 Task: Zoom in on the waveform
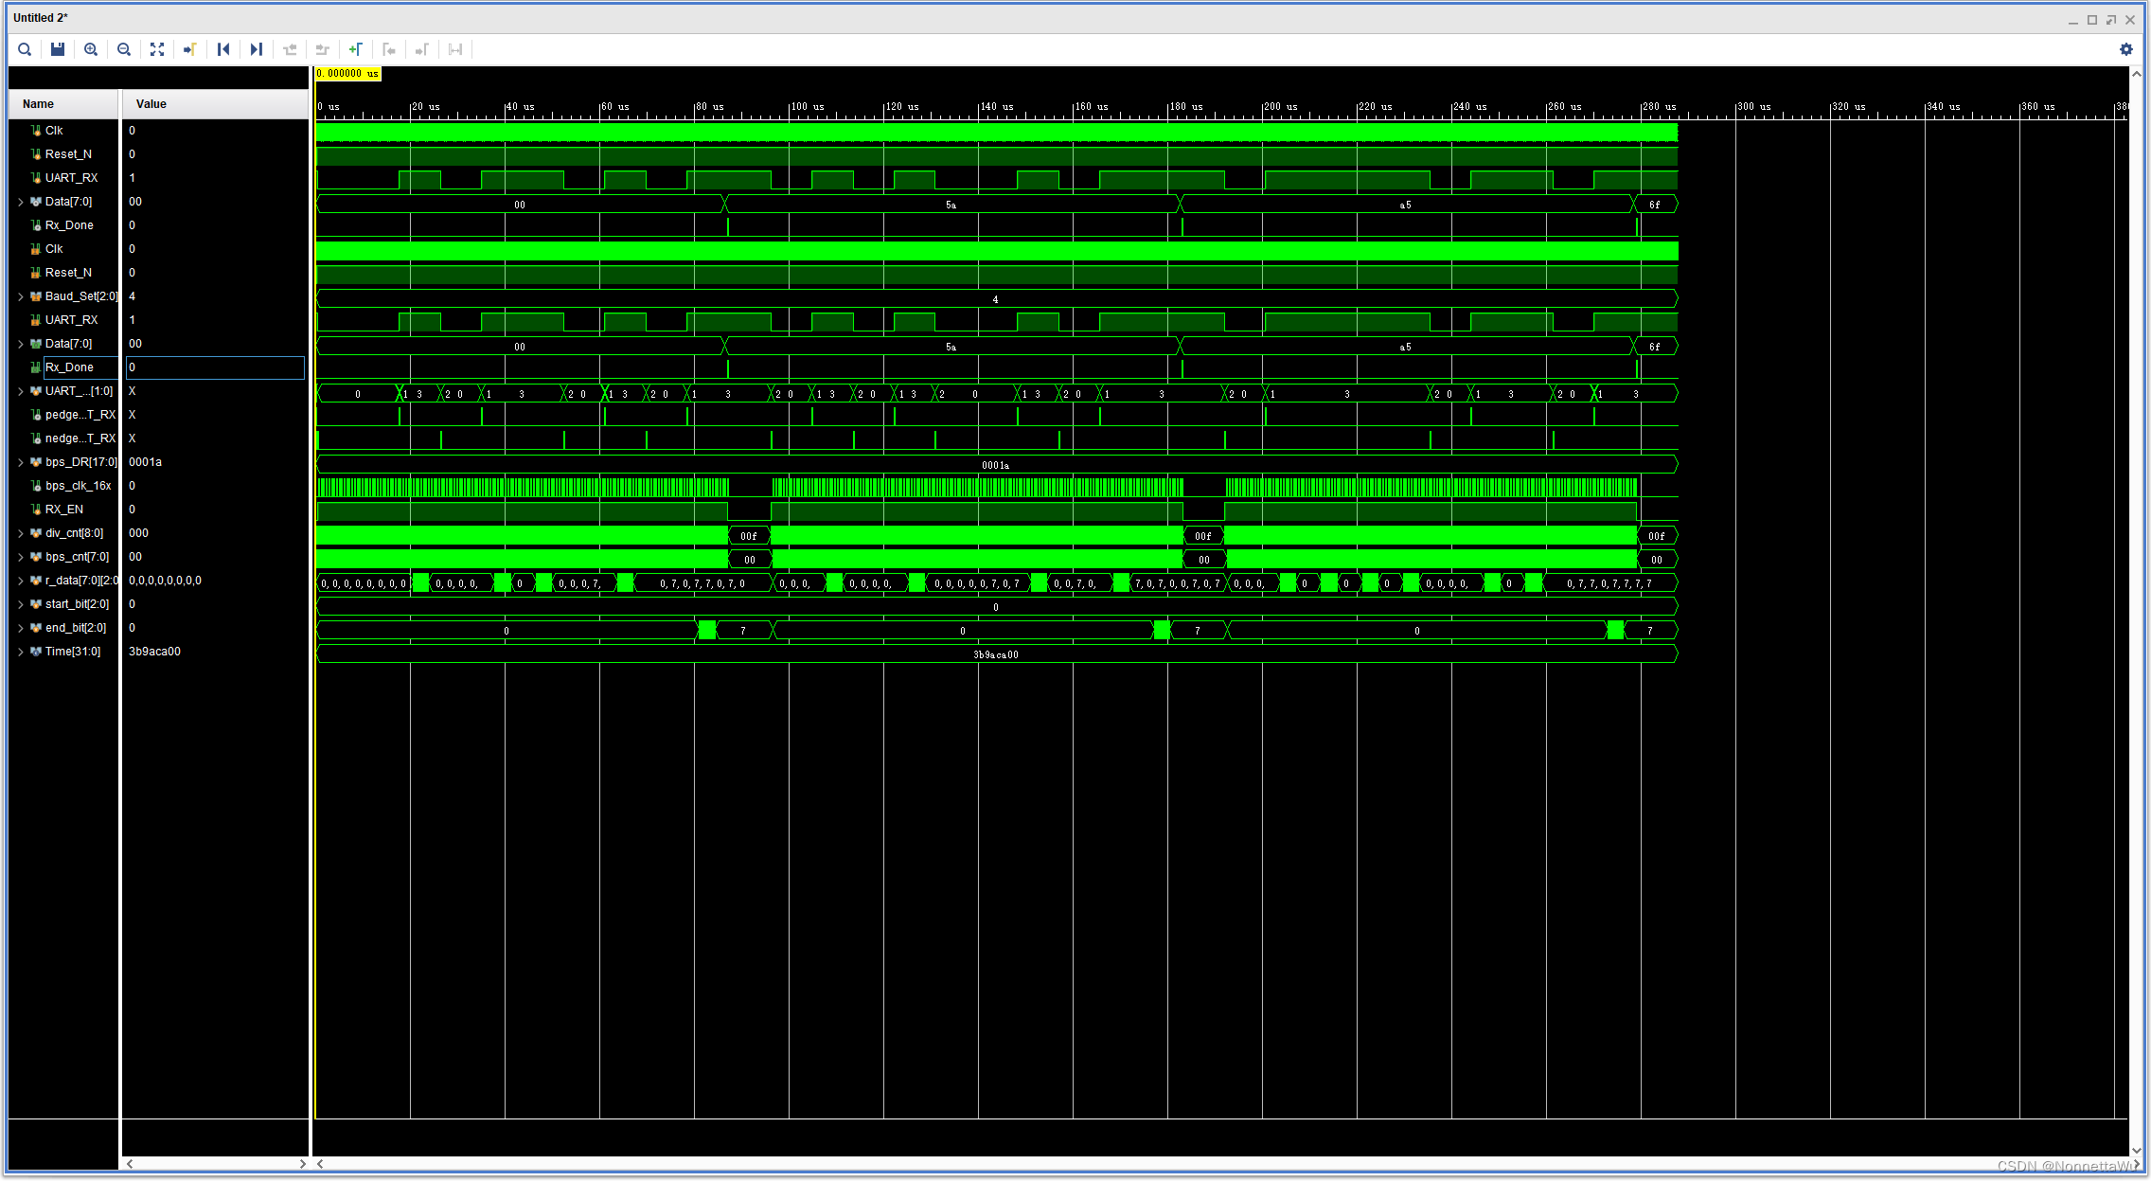pos(91,49)
